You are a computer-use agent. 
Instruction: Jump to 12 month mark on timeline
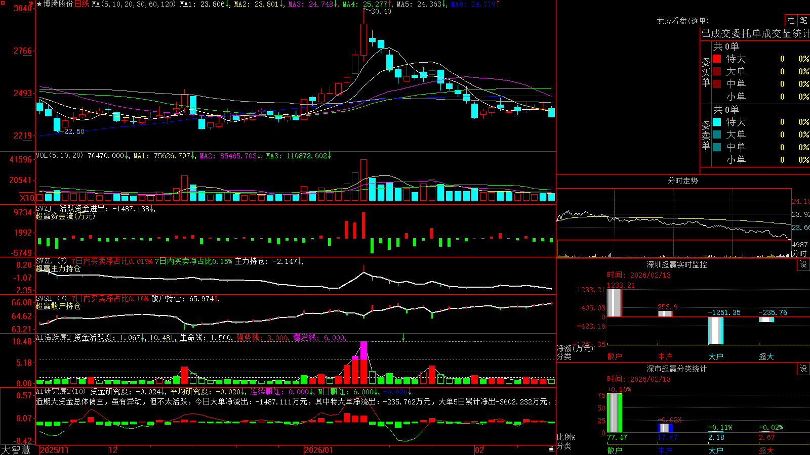(113, 450)
